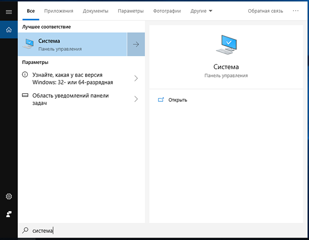Click the Открыть open icon
309x240 pixels.
[x=161, y=100]
